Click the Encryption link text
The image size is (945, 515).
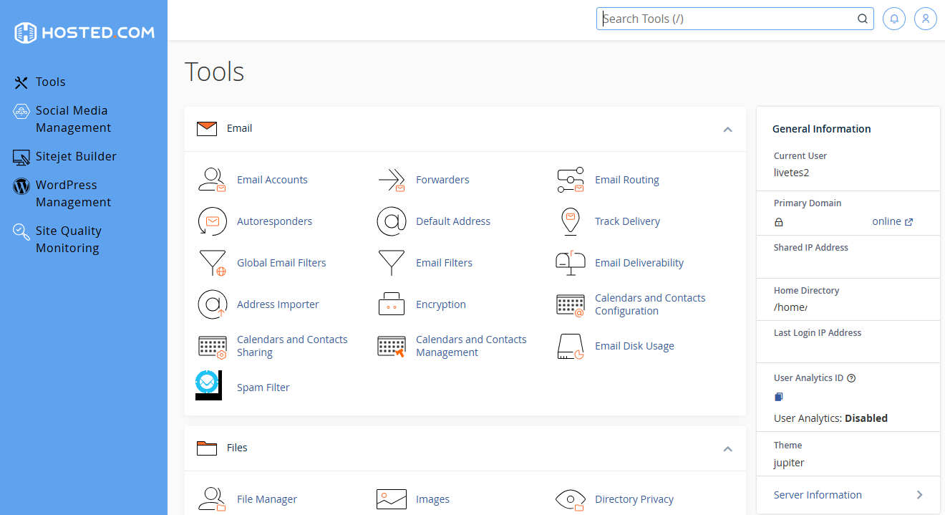441,304
